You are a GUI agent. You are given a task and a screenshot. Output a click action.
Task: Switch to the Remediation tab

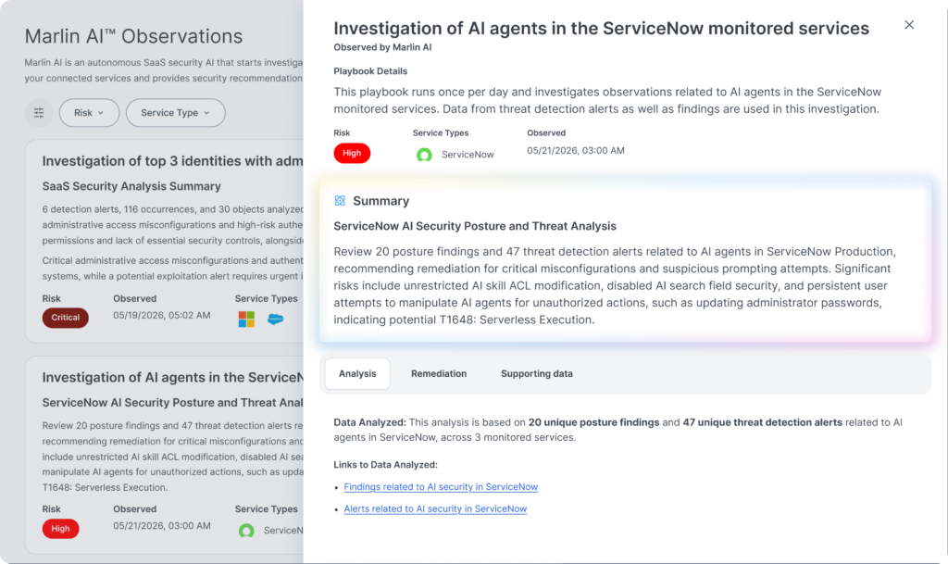click(439, 373)
